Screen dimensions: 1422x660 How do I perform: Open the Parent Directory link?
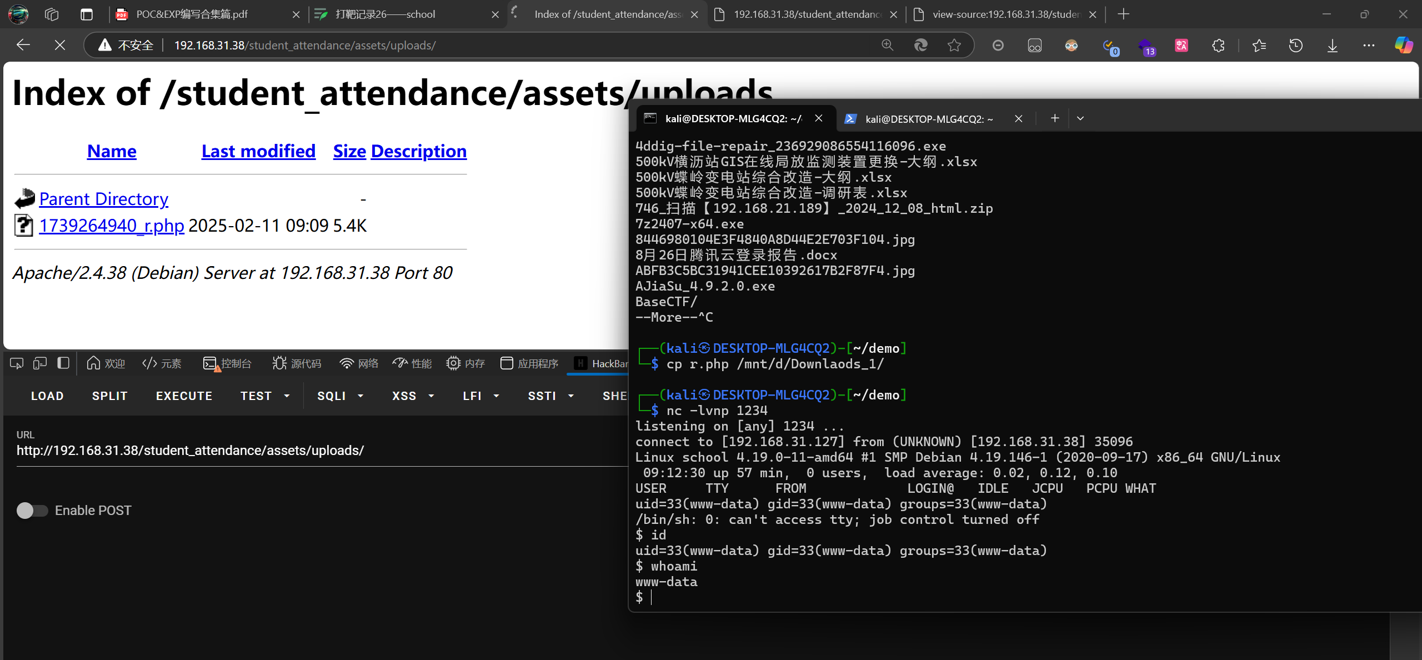click(103, 199)
